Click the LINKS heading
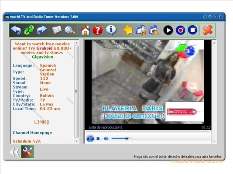This screenshot has width=233, height=174. pyautogui.click(x=42, y=122)
